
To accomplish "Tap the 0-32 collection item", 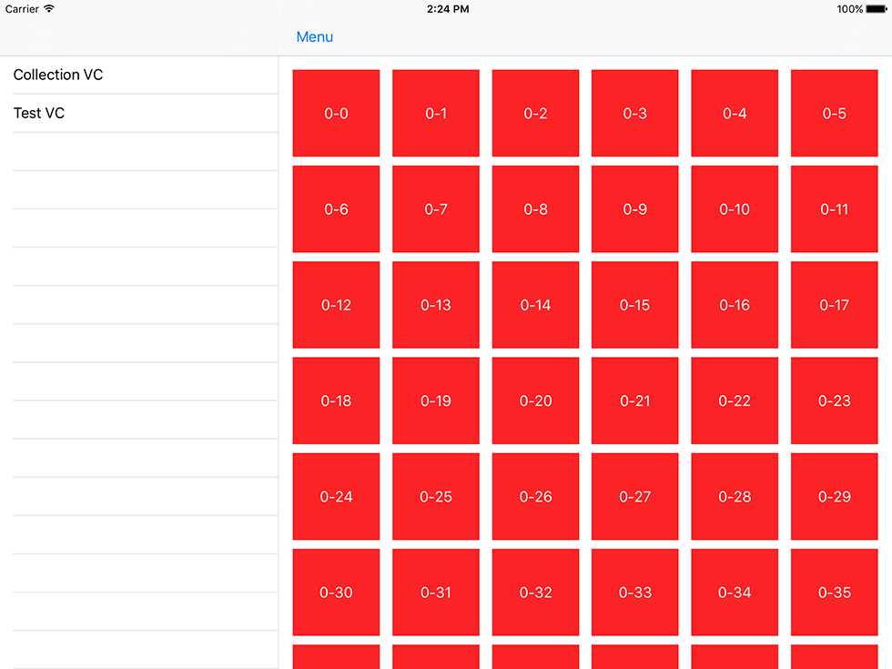I will [x=535, y=593].
